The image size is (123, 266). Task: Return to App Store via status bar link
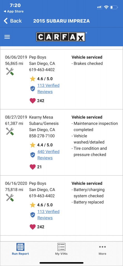click(14, 11)
